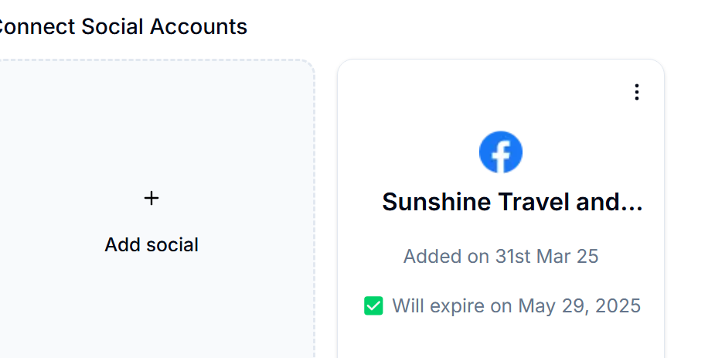
Task: Click the plus icon to add account
Action: 152,198
